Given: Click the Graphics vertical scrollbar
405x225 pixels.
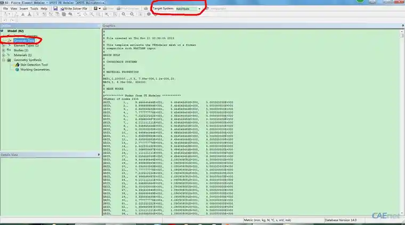Looking at the screenshot, I should (x=402, y=123).
